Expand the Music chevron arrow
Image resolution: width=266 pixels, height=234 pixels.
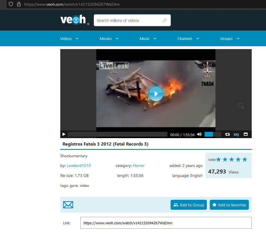pyautogui.click(x=155, y=39)
